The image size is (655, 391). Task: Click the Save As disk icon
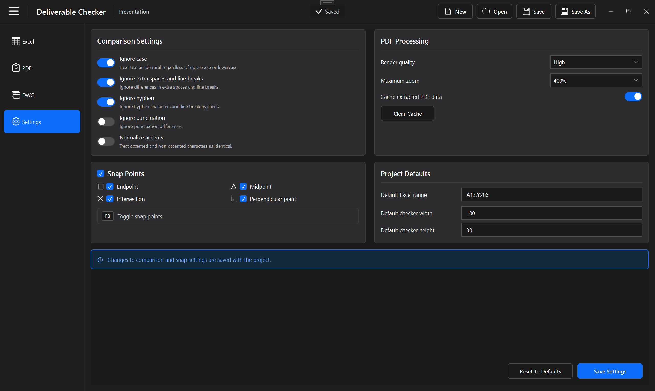(564, 12)
